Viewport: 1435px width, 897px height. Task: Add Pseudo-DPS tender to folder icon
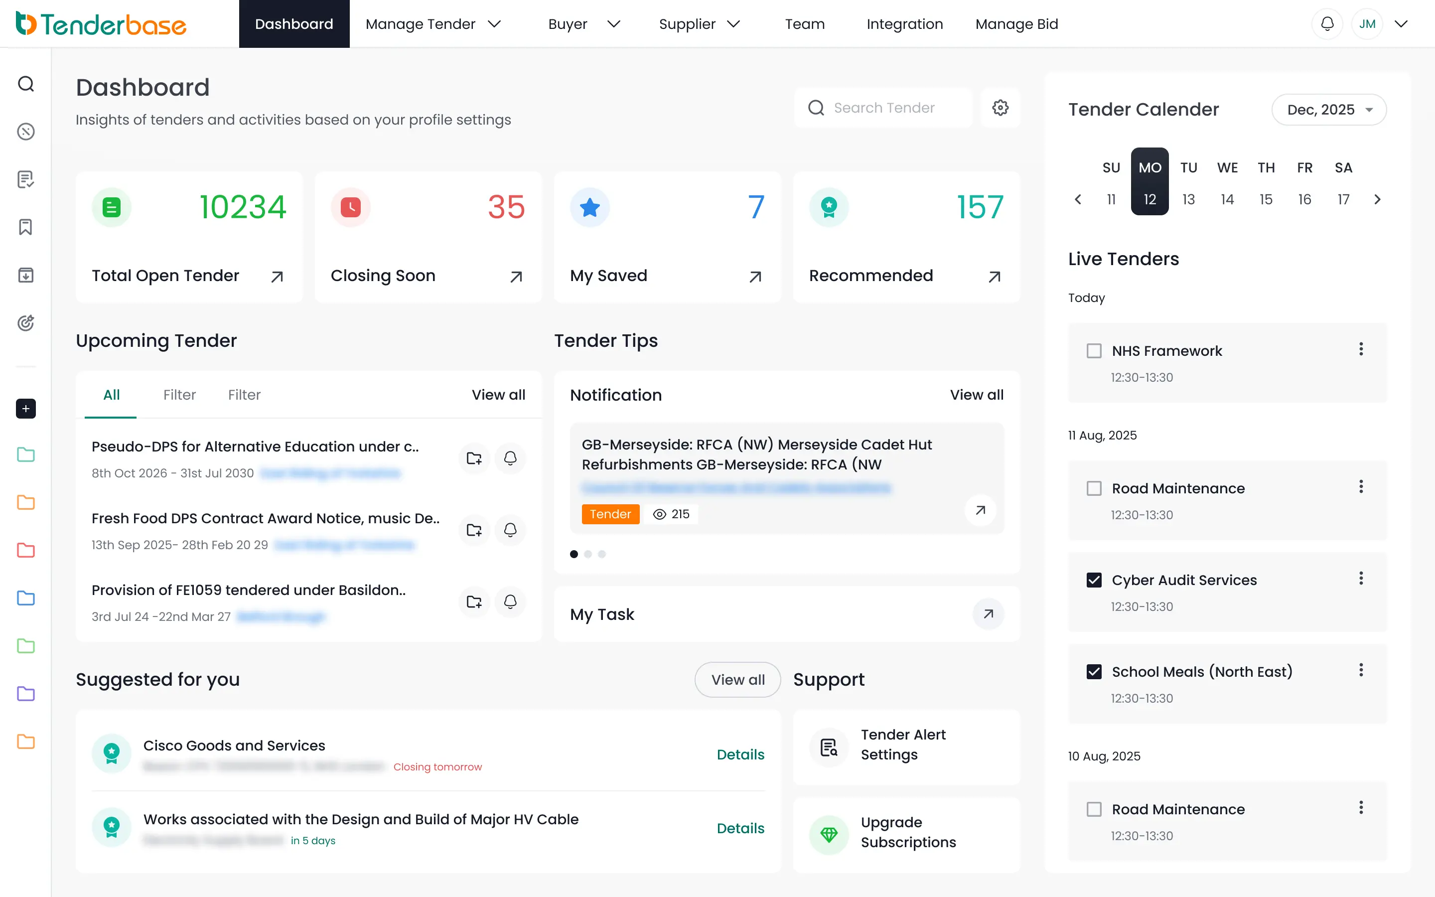coord(474,458)
